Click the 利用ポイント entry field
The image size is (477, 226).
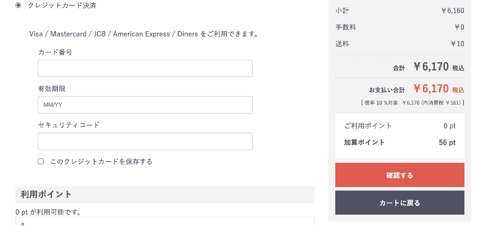pos(165,221)
